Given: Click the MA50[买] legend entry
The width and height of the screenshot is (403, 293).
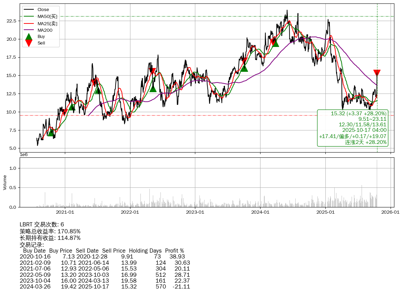Looking at the screenshot, I should click(x=47, y=17).
